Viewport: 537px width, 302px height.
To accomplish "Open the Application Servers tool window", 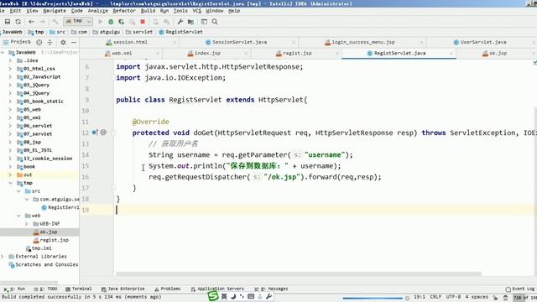I will pyautogui.click(x=217, y=289).
